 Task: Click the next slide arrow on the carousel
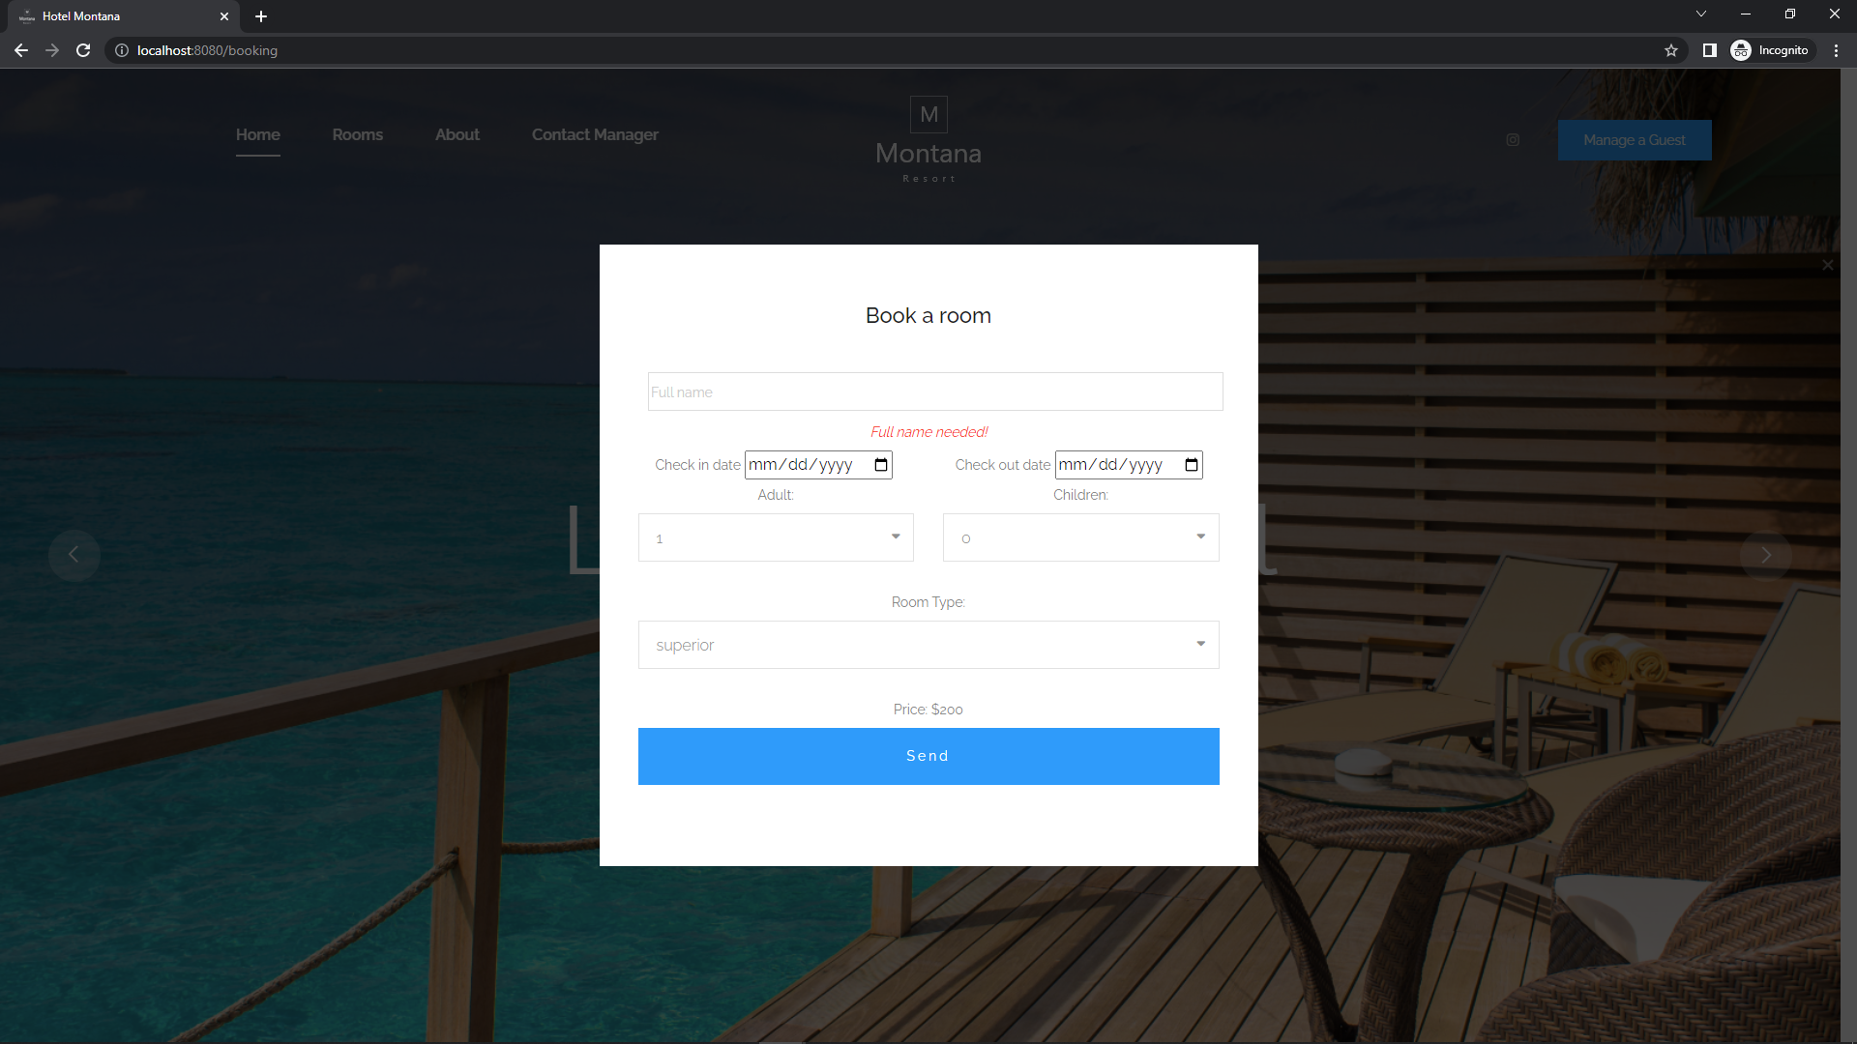(x=1765, y=555)
